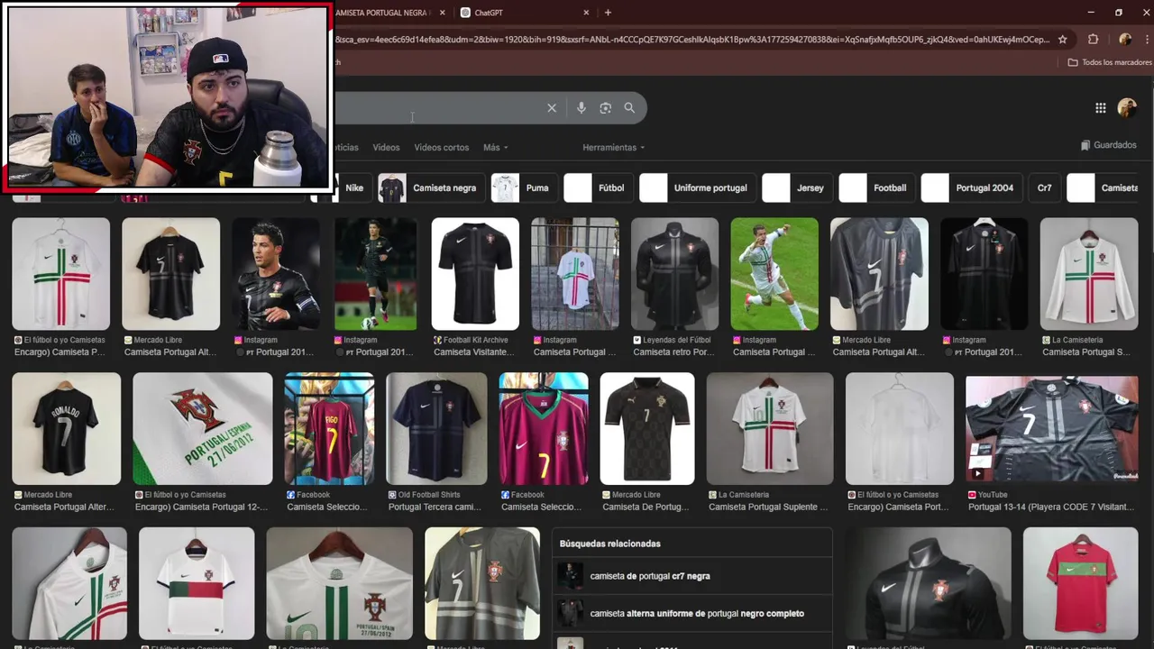The width and height of the screenshot is (1154, 649).
Task: Select the Fútbol filter chip
Action: [x=597, y=187]
